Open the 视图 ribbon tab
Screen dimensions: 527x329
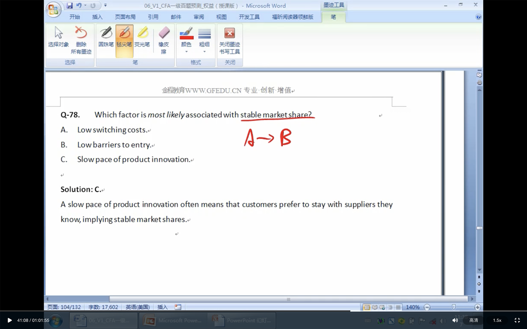pyautogui.click(x=221, y=17)
